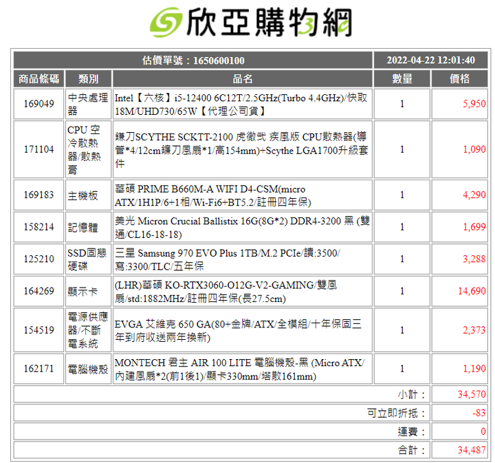Screen dimensions: 495x463
Task: Click the EVGA 650 GA product name
Action: 238,330
